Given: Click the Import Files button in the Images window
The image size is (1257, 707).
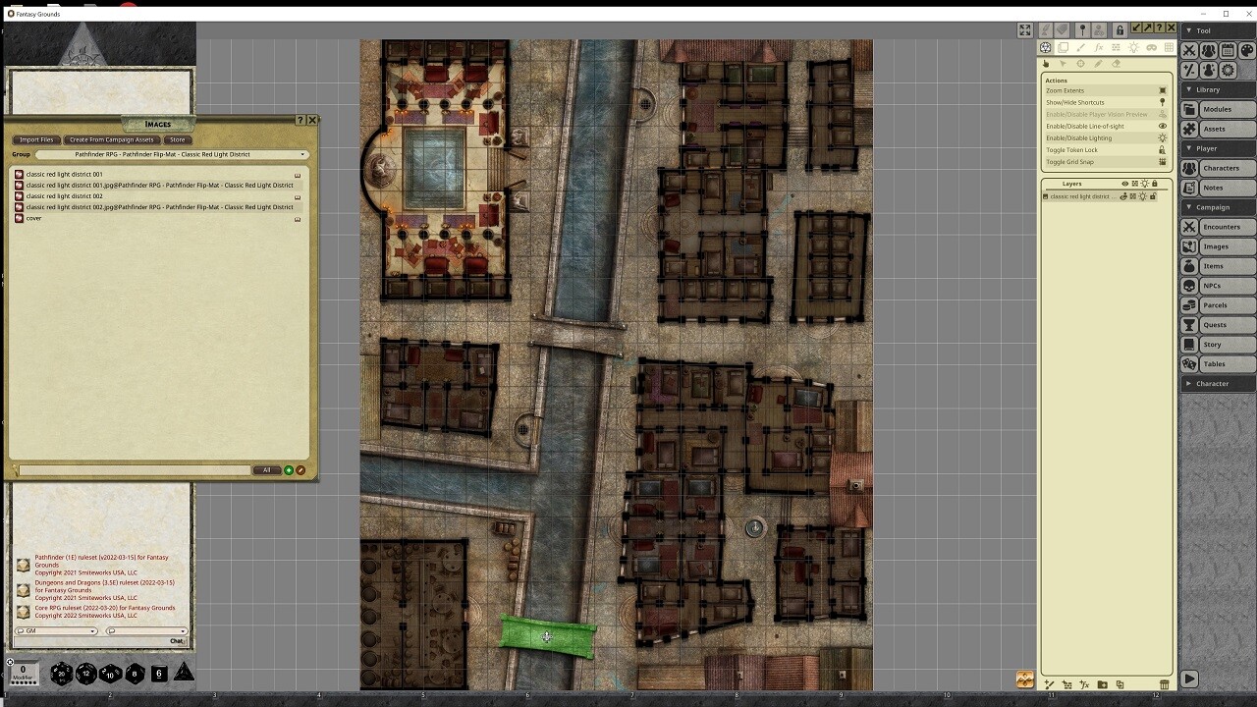Looking at the screenshot, I should tap(36, 139).
